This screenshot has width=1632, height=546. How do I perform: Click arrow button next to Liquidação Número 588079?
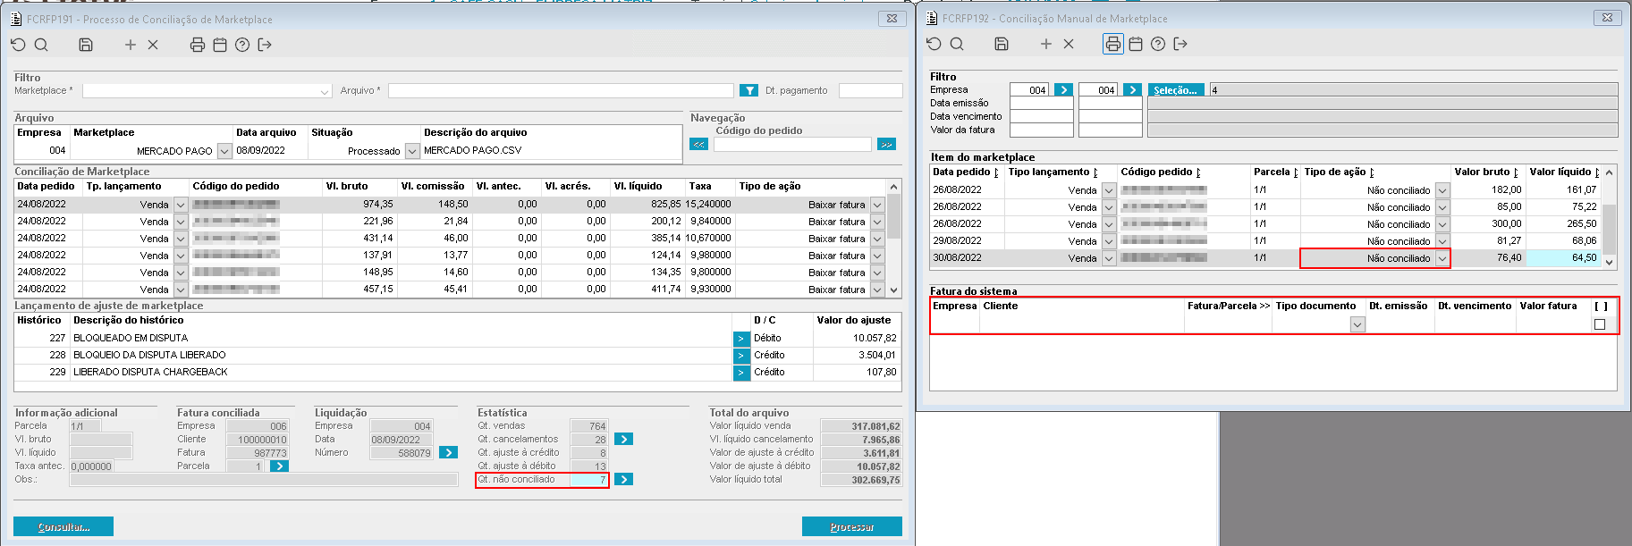[449, 453]
